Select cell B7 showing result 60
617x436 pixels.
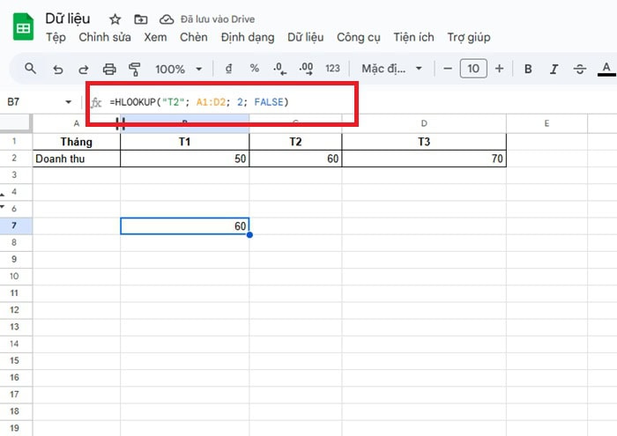184,226
